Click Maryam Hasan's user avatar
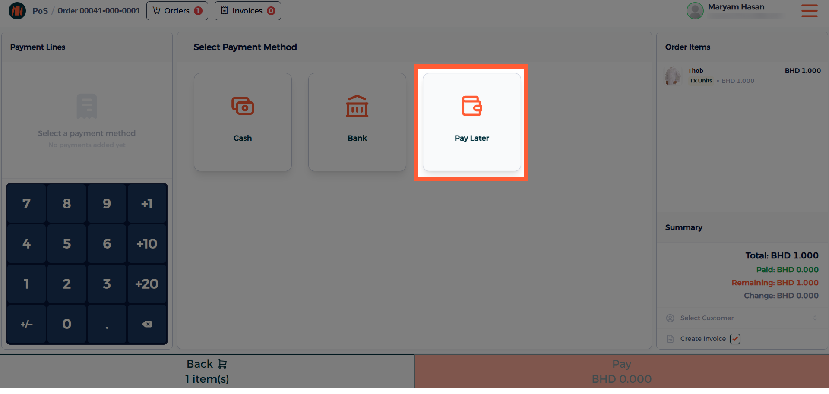 coord(695,11)
